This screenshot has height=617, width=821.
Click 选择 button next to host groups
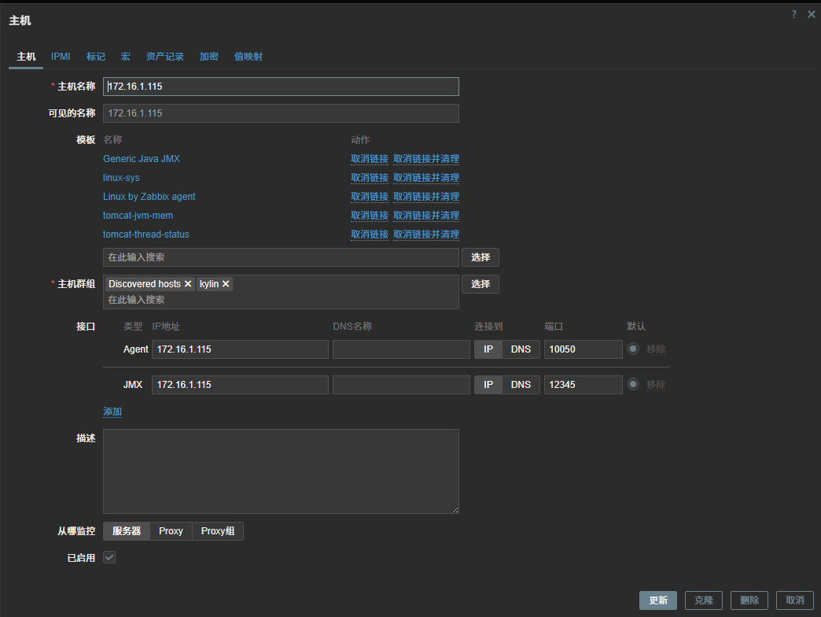(480, 284)
